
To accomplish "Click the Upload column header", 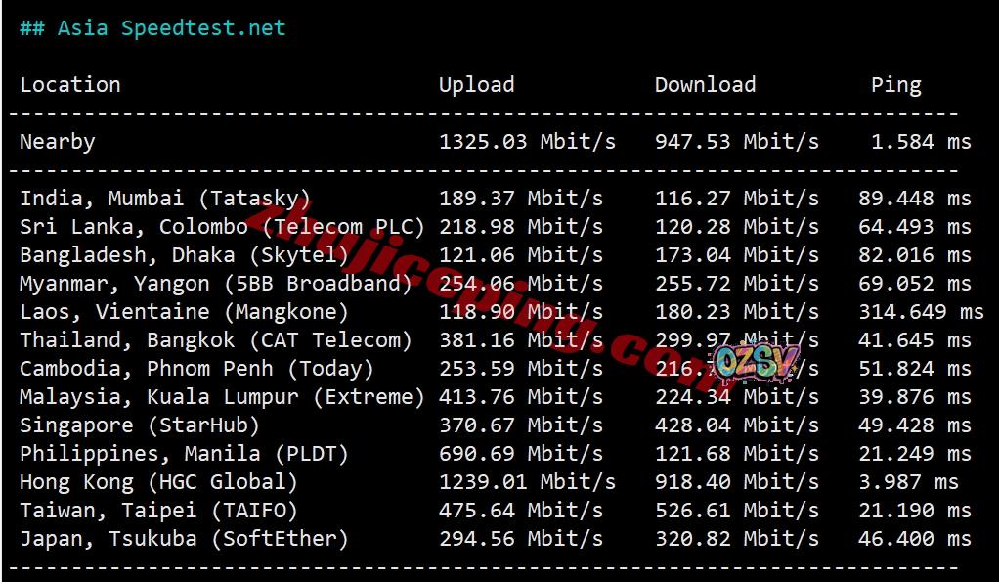I will point(476,85).
